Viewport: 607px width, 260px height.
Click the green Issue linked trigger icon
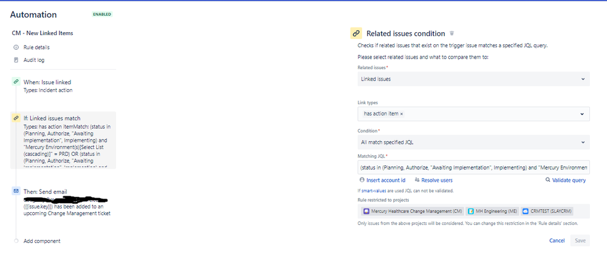pos(16,82)
